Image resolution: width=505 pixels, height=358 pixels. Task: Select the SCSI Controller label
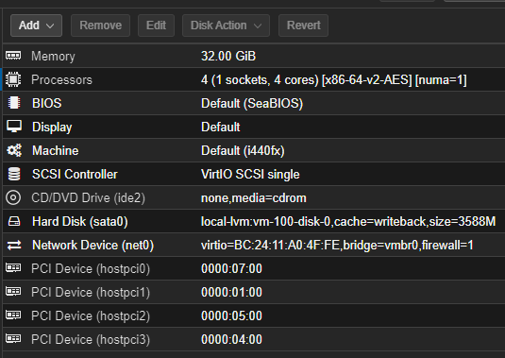click(75, 175)
